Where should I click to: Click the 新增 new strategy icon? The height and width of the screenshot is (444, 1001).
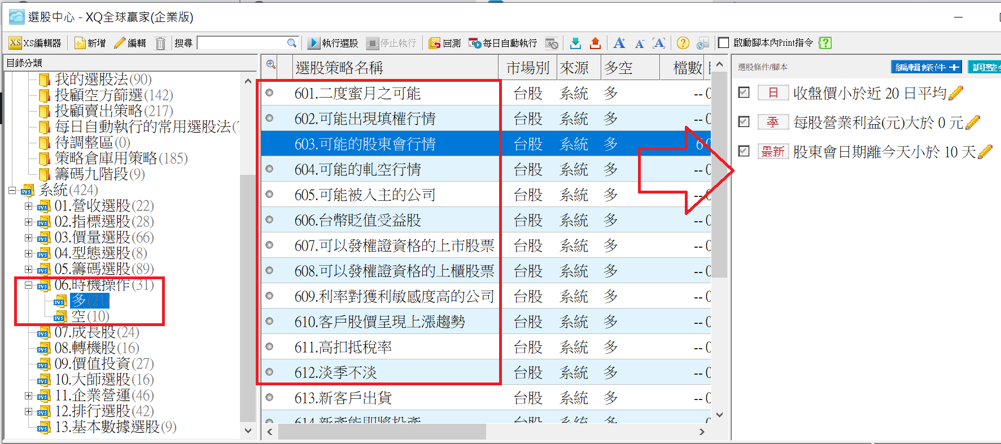coord(90,43)
